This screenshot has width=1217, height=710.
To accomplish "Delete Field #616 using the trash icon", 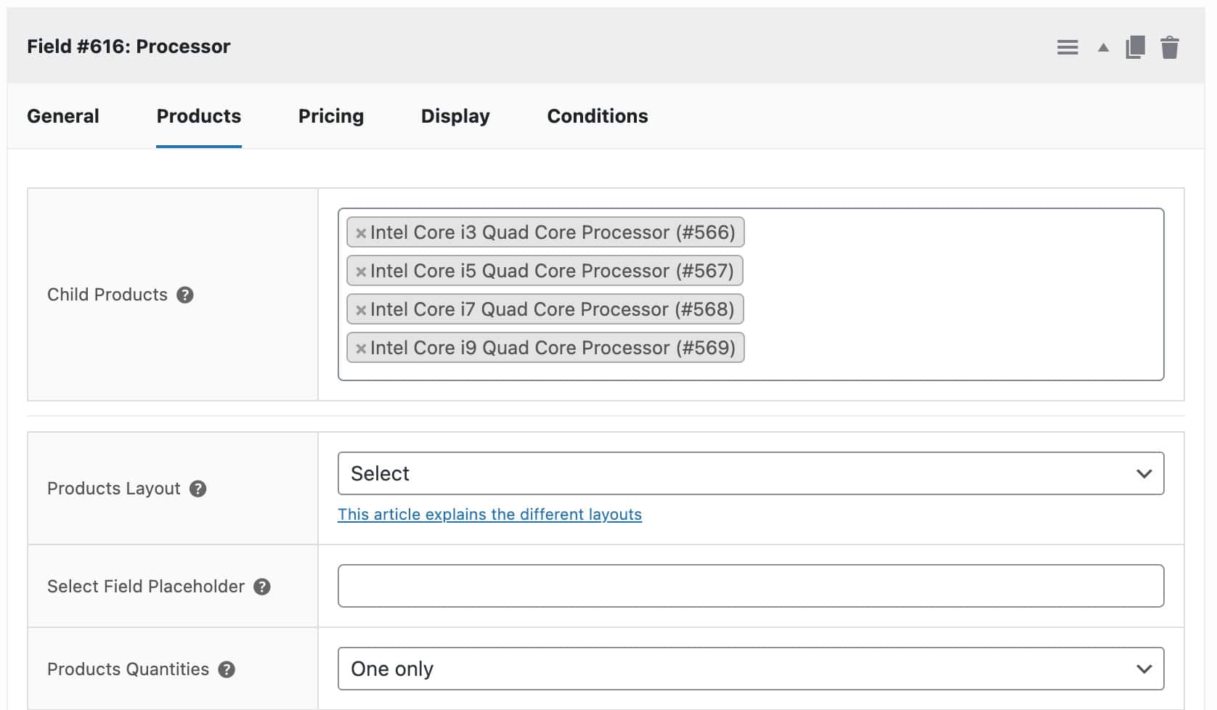I will 1171,46.
